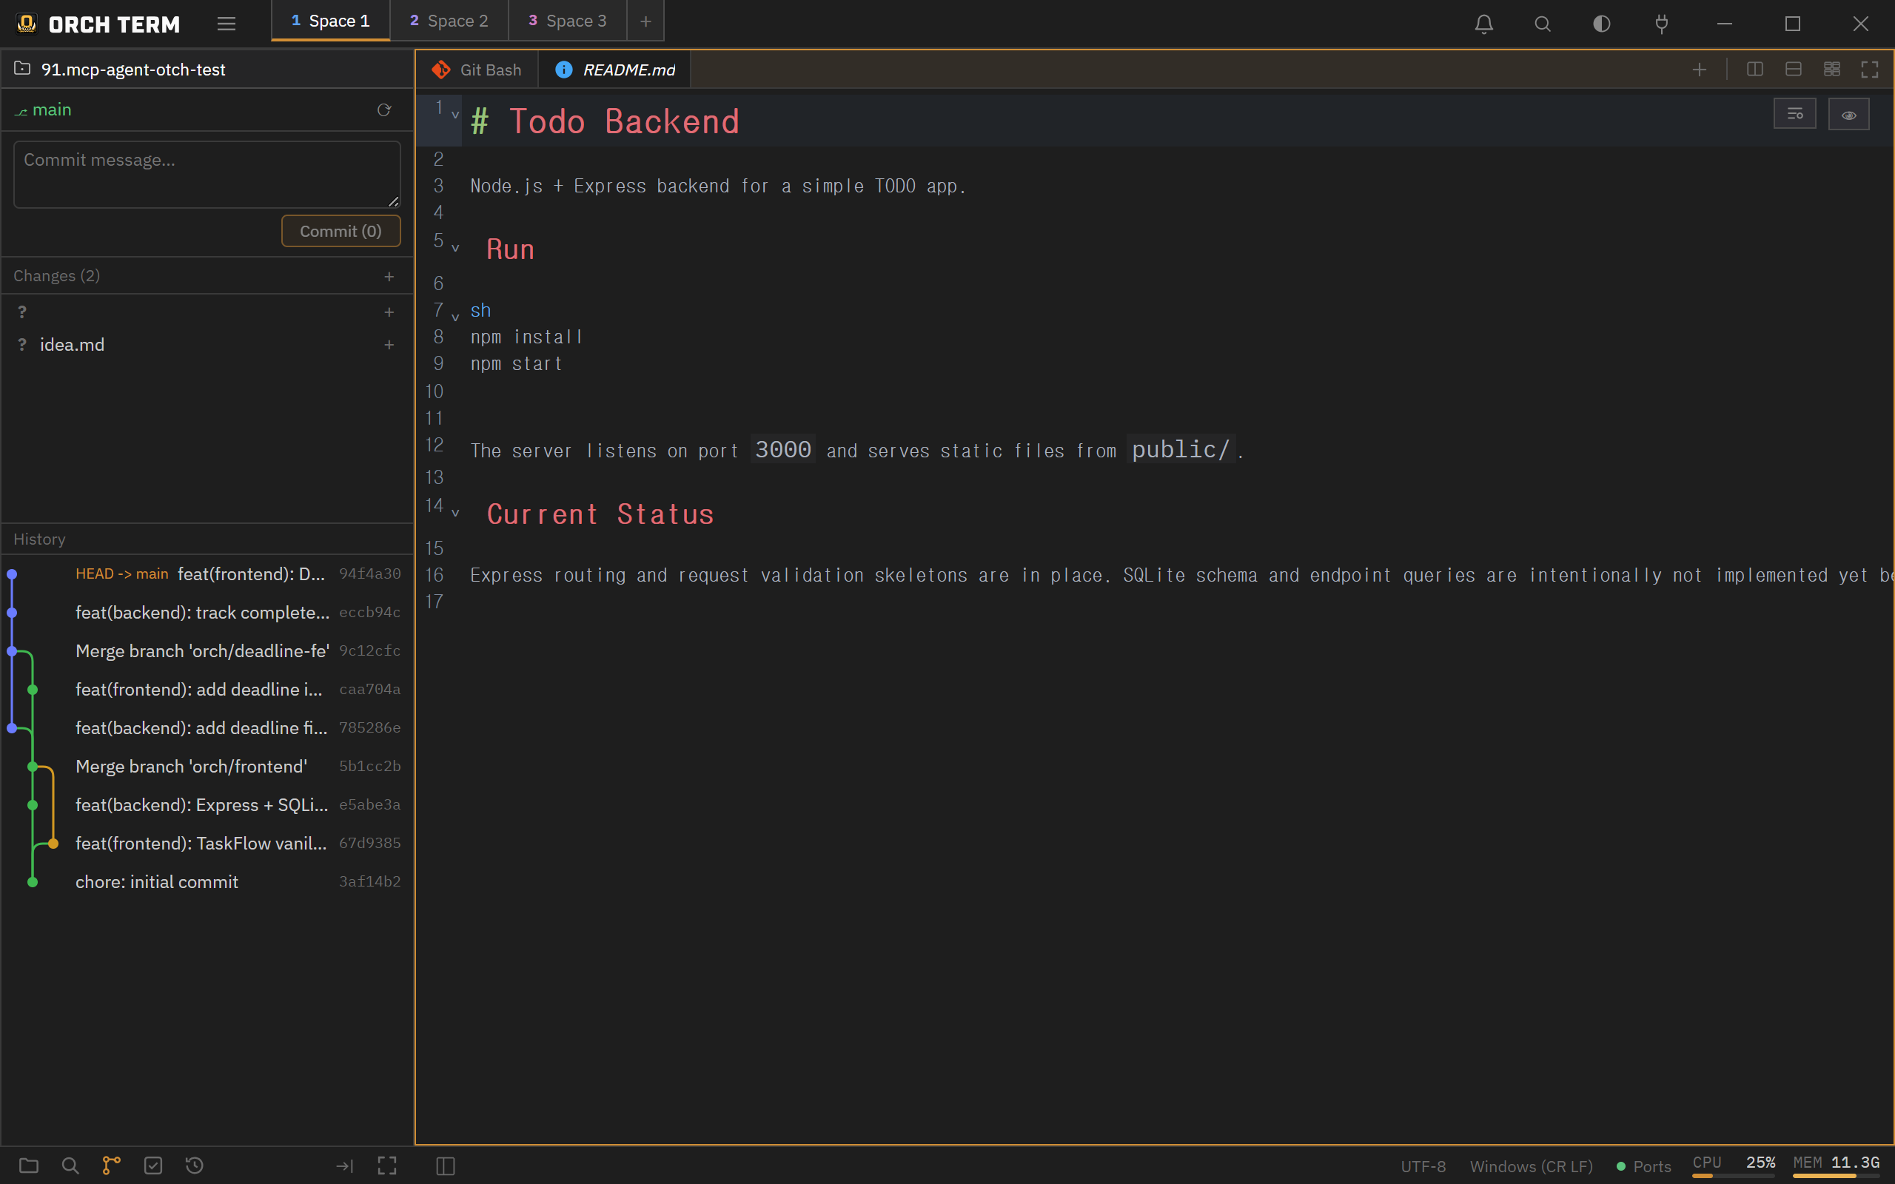Add a new space with plus tab
The width and height of the screenshot is (1895, 1184).
pyautogui.click(x=645, y=21)
